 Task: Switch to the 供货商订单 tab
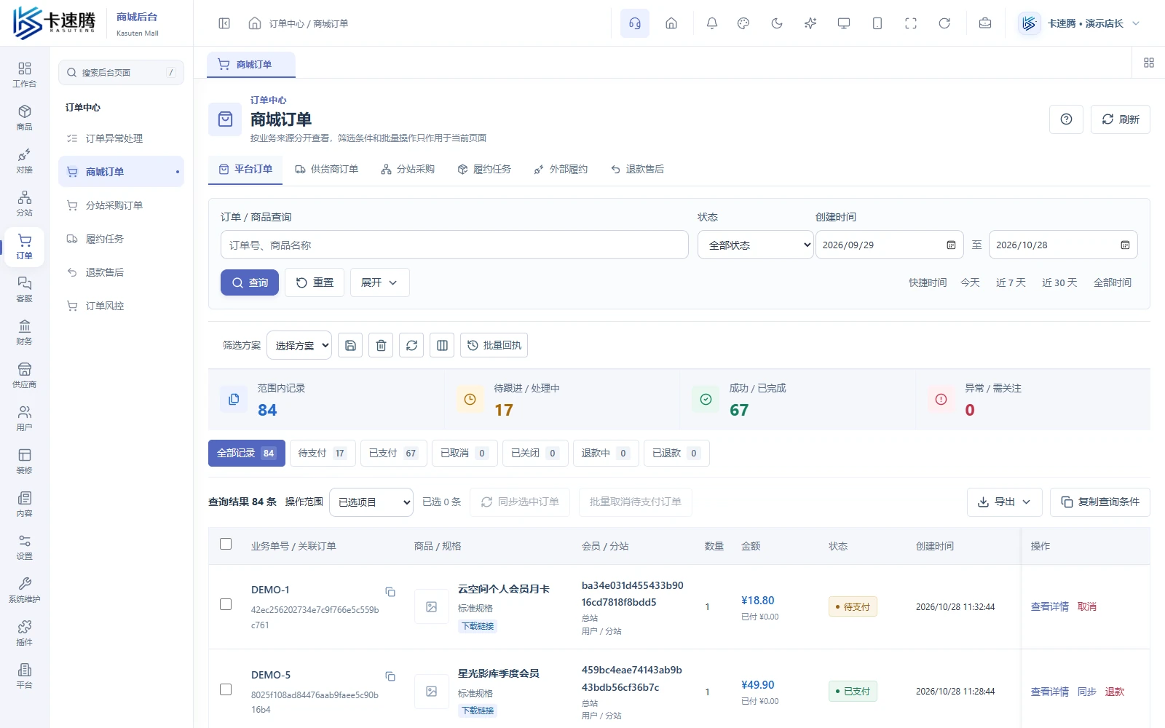[x=326, y=169]
